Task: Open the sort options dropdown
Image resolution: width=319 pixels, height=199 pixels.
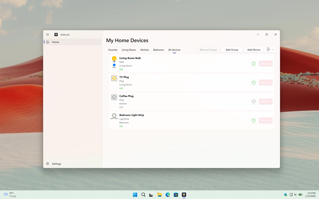Action: 270,49
